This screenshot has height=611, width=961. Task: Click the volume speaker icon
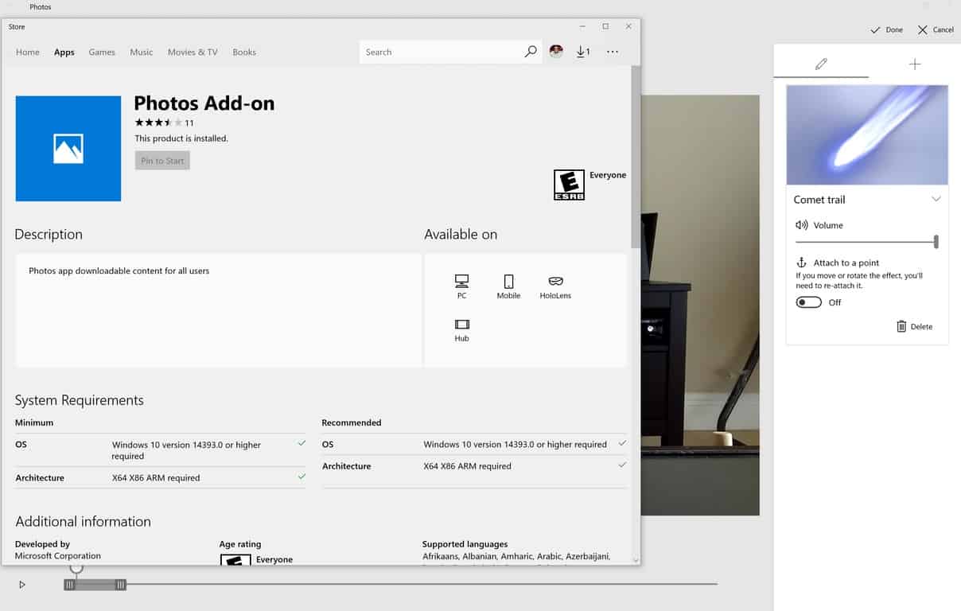tap(802, 225)
